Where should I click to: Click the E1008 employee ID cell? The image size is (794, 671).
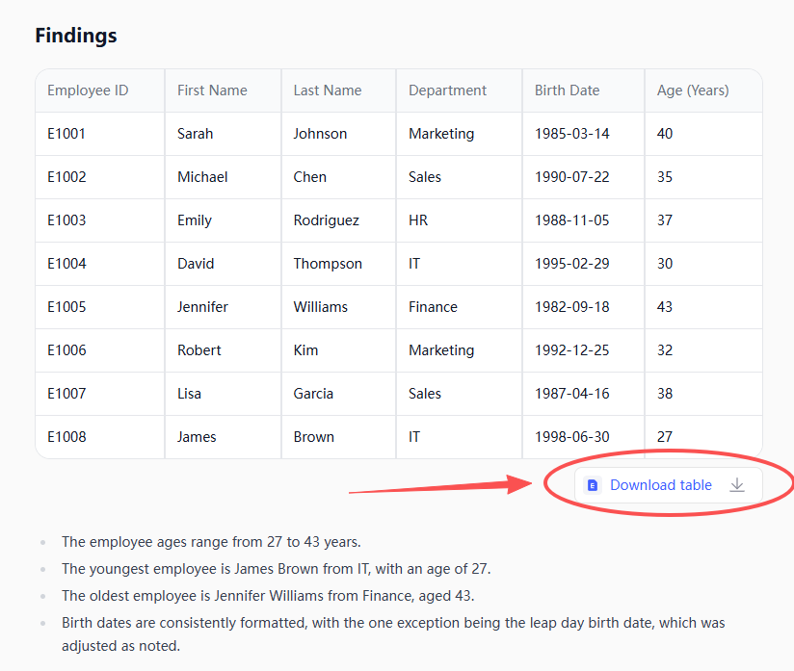66,437
